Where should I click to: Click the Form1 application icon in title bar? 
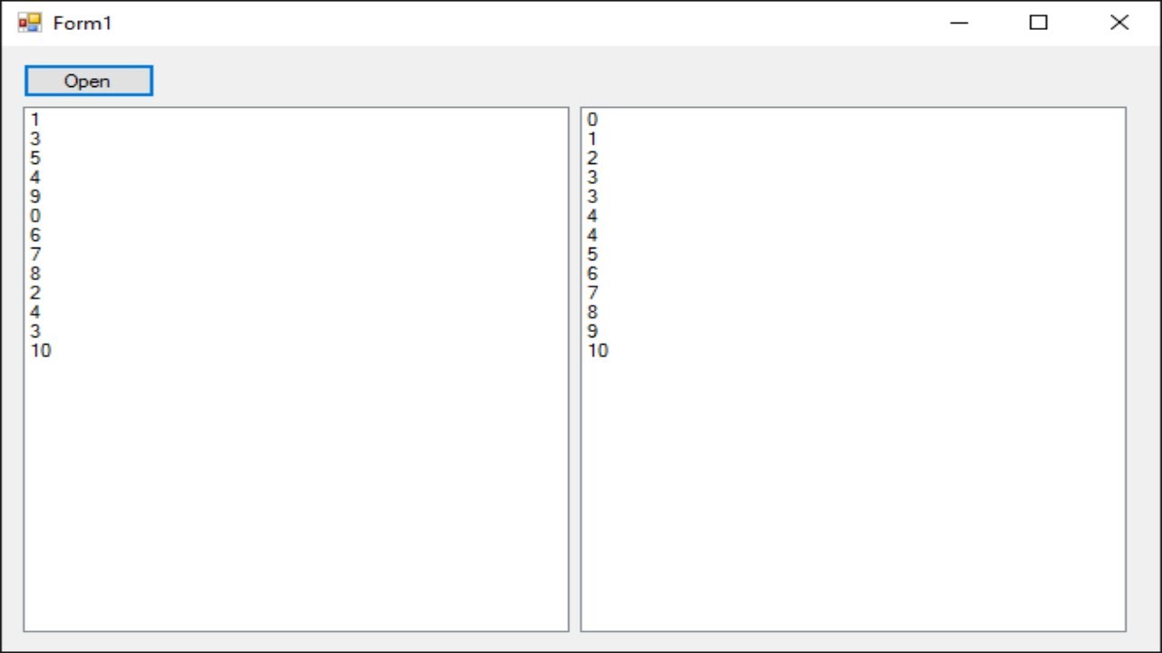click(x=30, y=23)
